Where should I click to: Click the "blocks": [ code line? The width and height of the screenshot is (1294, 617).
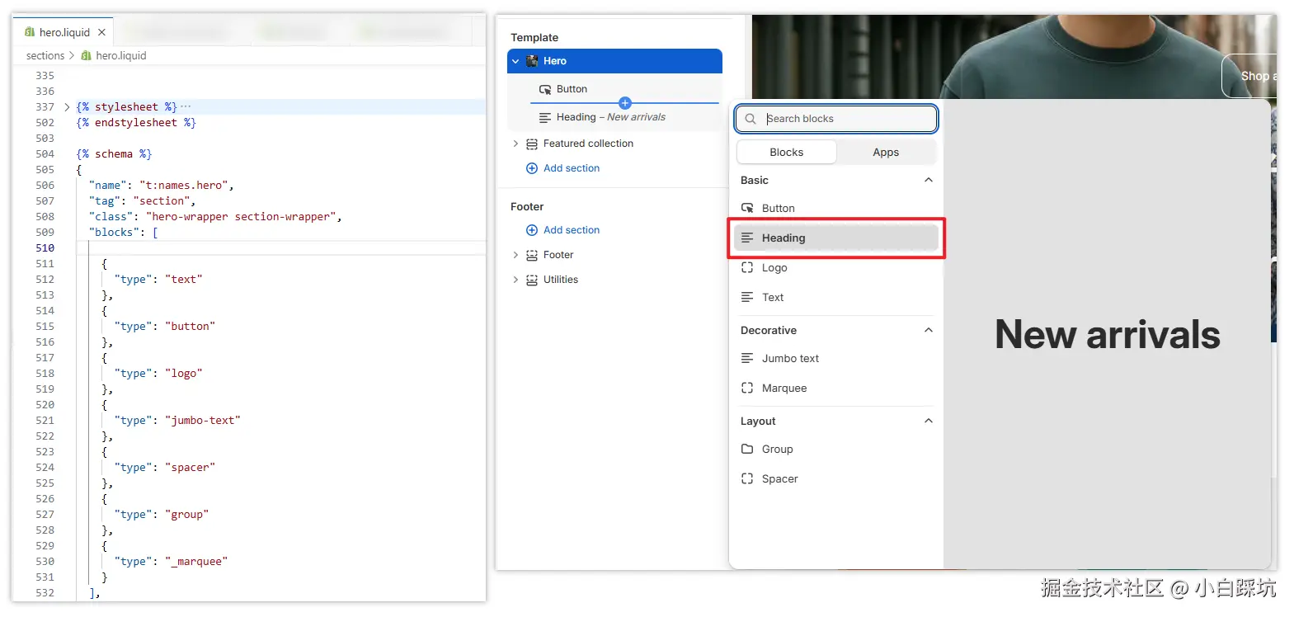pyautogui.click(x=123, y=233)
